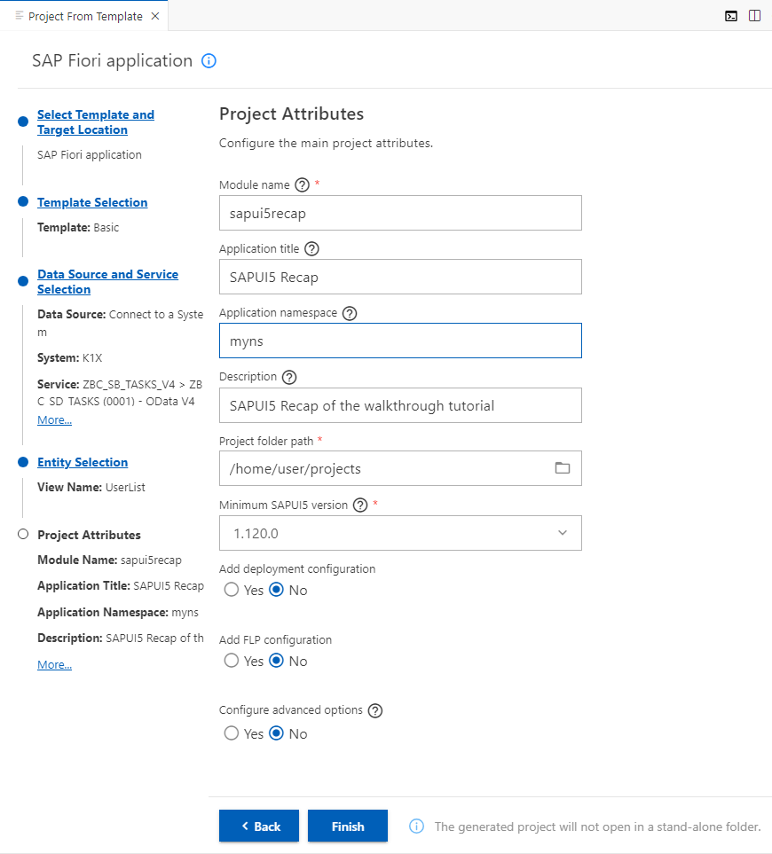772x854 pixels.
Task: Show help for Configure advanced options
Action: [375, 710]
